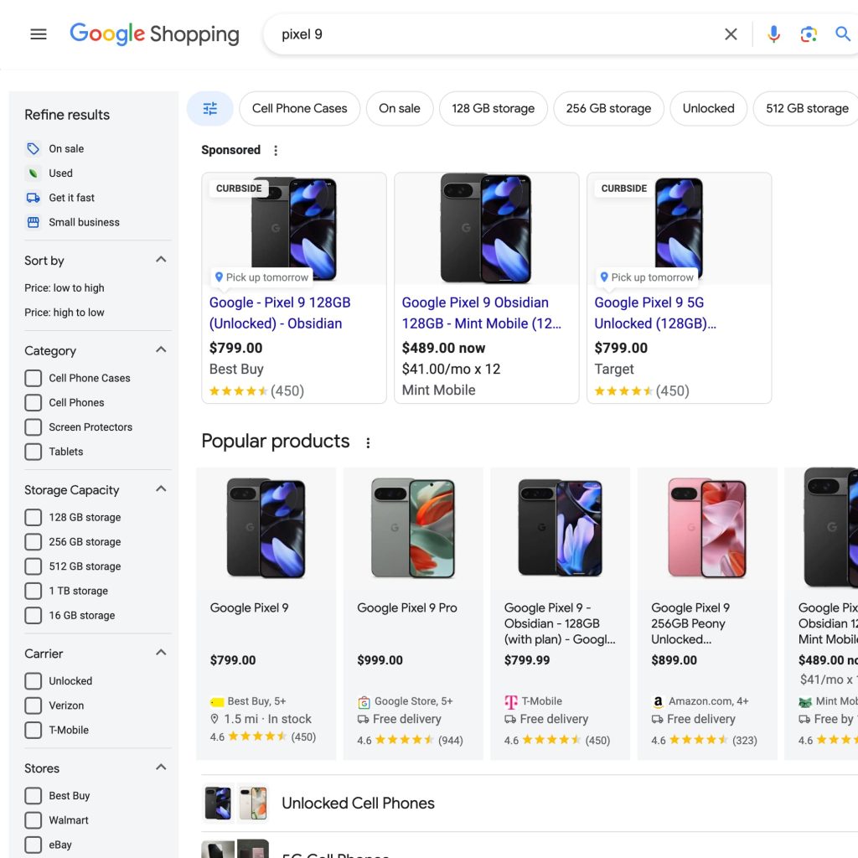Select the Unlocked filter chip

coord(708,109)
